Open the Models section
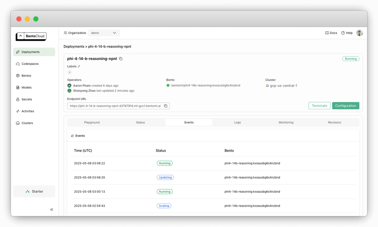Image resolution: width=378 pixels, height=227 pixels. coord(18,87)
